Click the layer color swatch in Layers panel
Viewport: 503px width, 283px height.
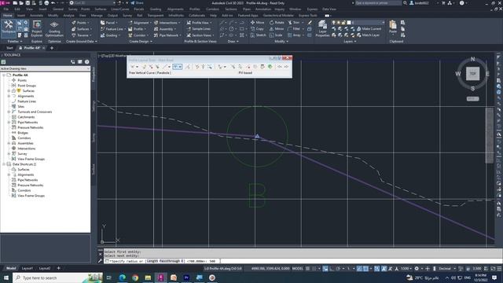pyautogui.click(x=349, y=23)
